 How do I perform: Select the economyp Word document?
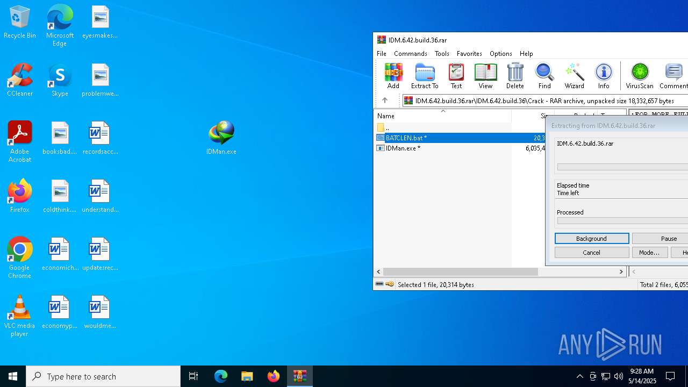(x=60, y=312)
